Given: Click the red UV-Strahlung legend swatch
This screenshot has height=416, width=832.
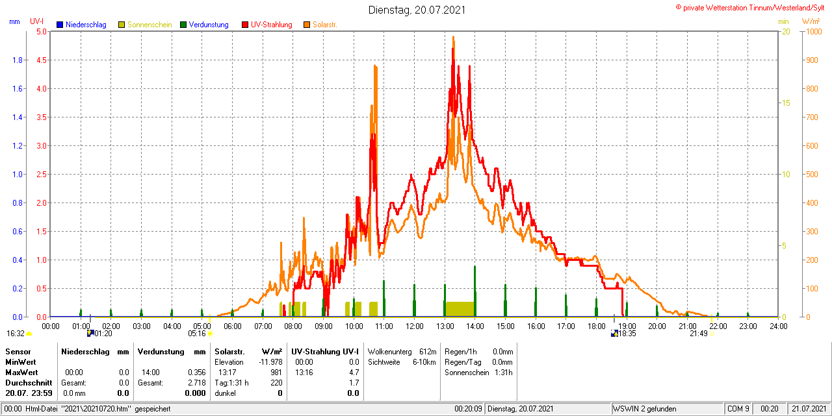Looking at the screenshot, I should click(x=245, y=25).
